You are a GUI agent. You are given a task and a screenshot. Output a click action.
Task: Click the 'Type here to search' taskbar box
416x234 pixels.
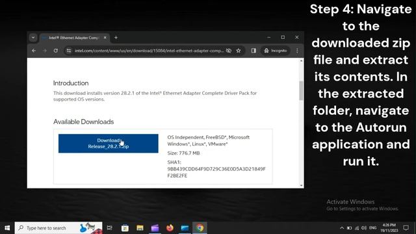[58, 228]
